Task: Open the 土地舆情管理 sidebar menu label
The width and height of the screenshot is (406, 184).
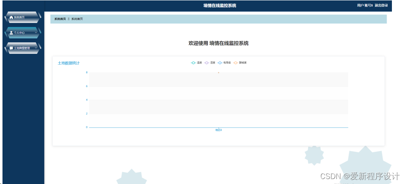Action: point(22,48)
